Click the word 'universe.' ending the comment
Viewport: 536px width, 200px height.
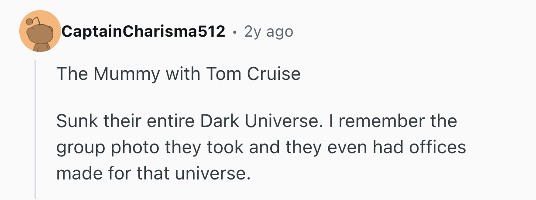pyautogui.click(x=213, y=174)
